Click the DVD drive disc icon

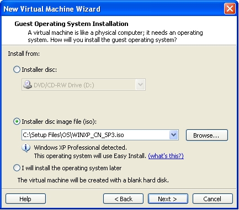28,85
